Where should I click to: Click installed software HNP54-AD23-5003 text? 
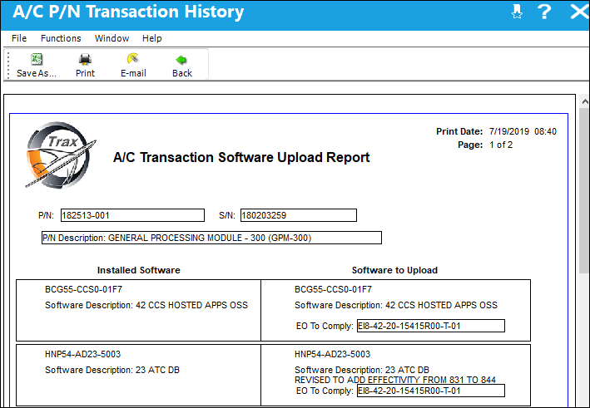click(x=82, y=354)
